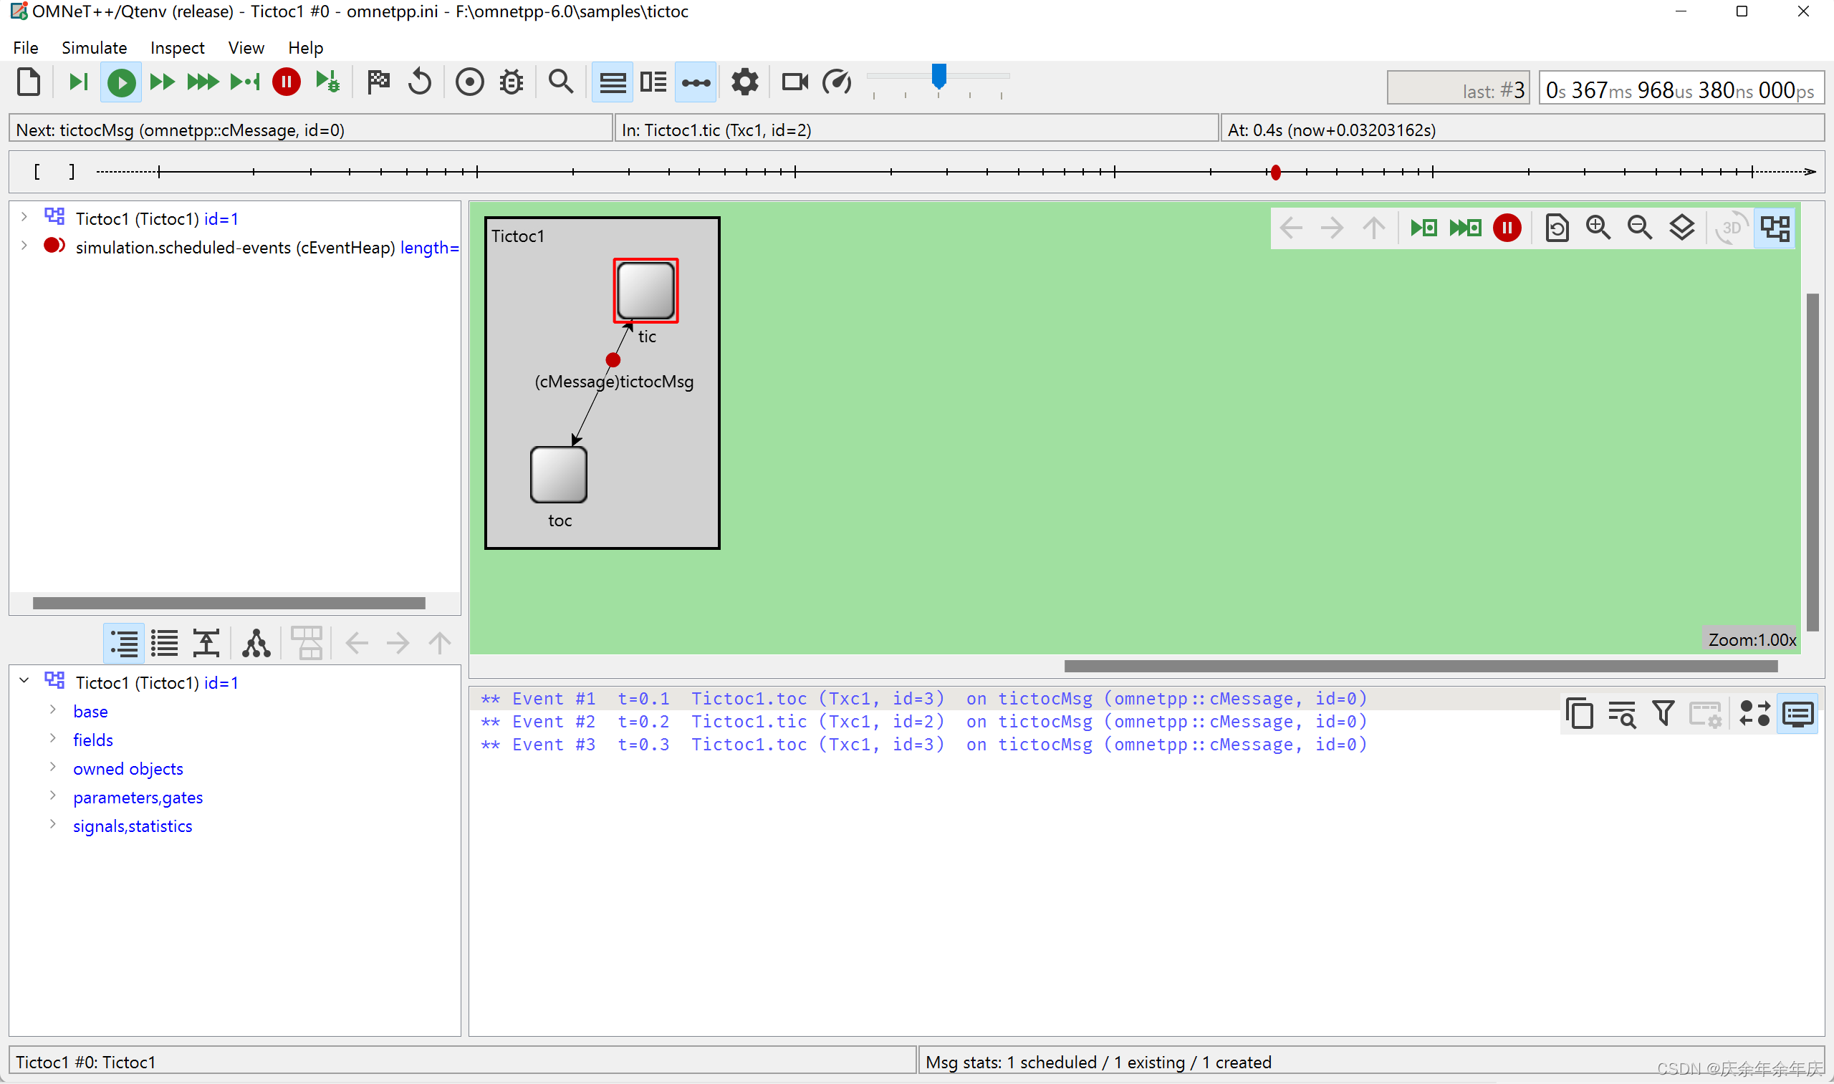Click the signals,statistics entry

[x=133, y=826]
